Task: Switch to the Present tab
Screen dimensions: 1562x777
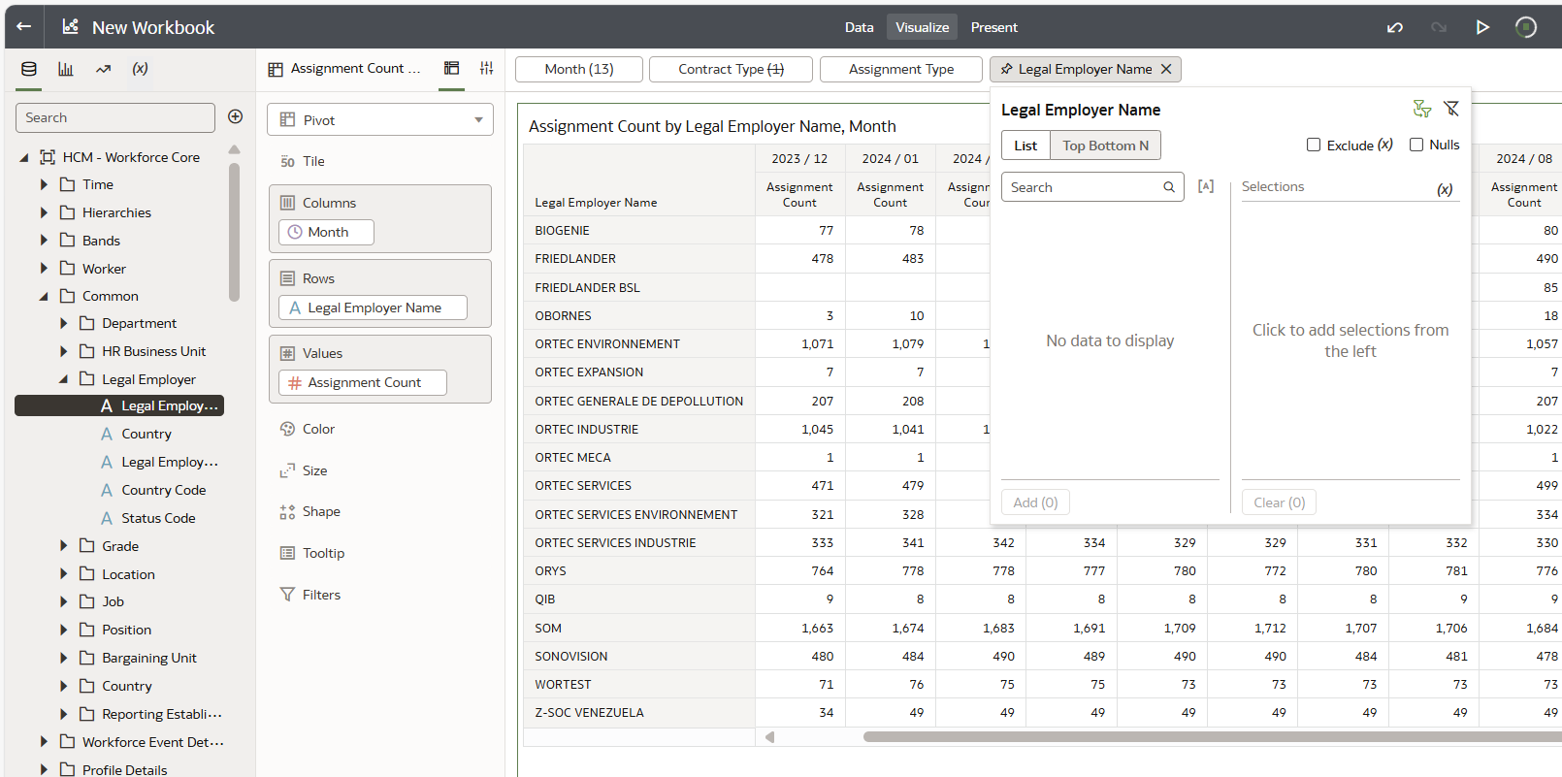Action: click(994, 27)
